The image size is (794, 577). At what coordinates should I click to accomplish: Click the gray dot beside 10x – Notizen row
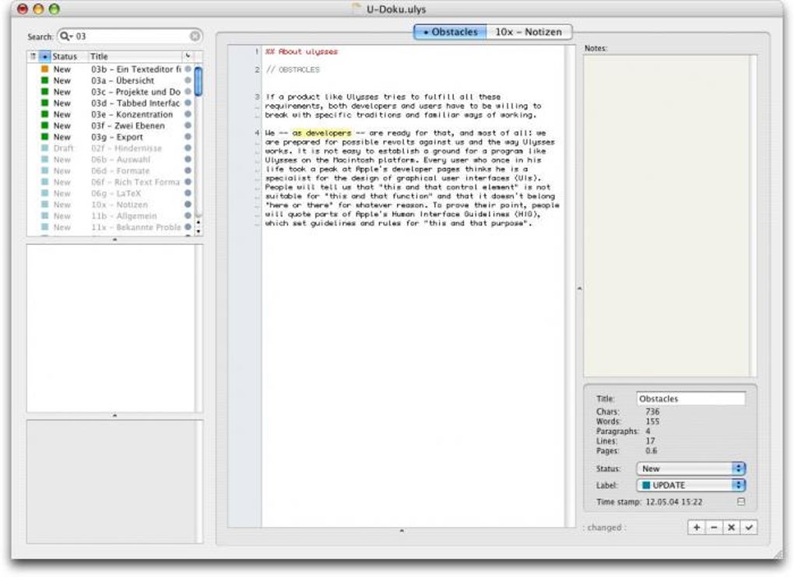(188, 205)
